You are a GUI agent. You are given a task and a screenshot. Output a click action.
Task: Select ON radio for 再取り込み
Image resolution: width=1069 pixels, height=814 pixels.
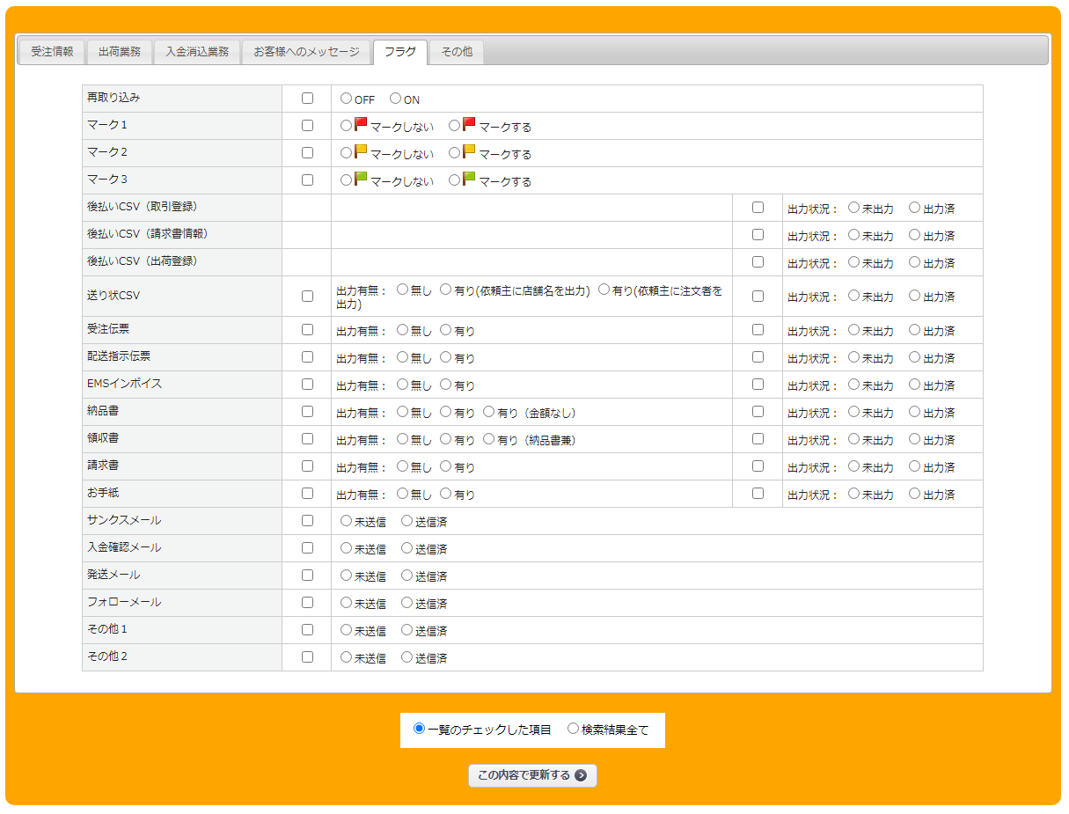pyautogui.click(x=396, y=99)
